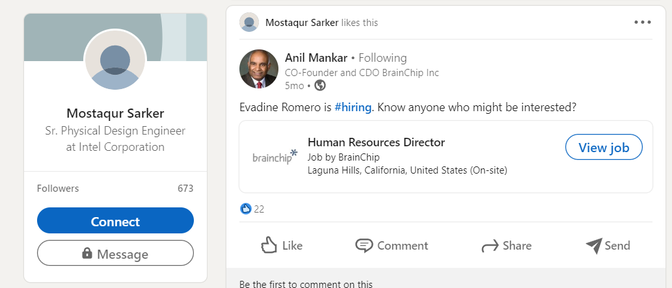Screen dimensions: 672x288
Task: Click the globe public visibility icon
Action: [x=320, y=85]
